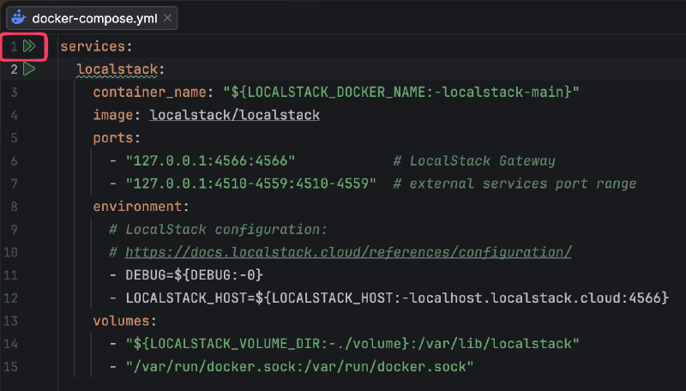Image resolution: width=686 pixels, height=391 pixels.
Task: Click the 'volumes' key on line 13
Action: tap(125, 321)
